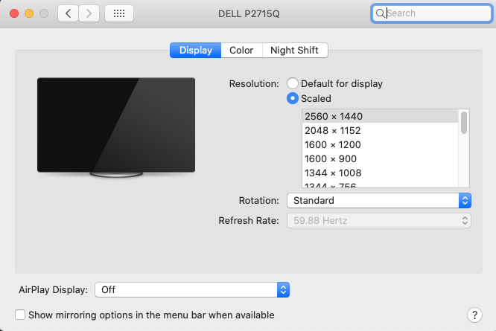Choose 1600 × 900 resolution
The height and width of the screenshot is (331, 496).
[x=381, y=158]
